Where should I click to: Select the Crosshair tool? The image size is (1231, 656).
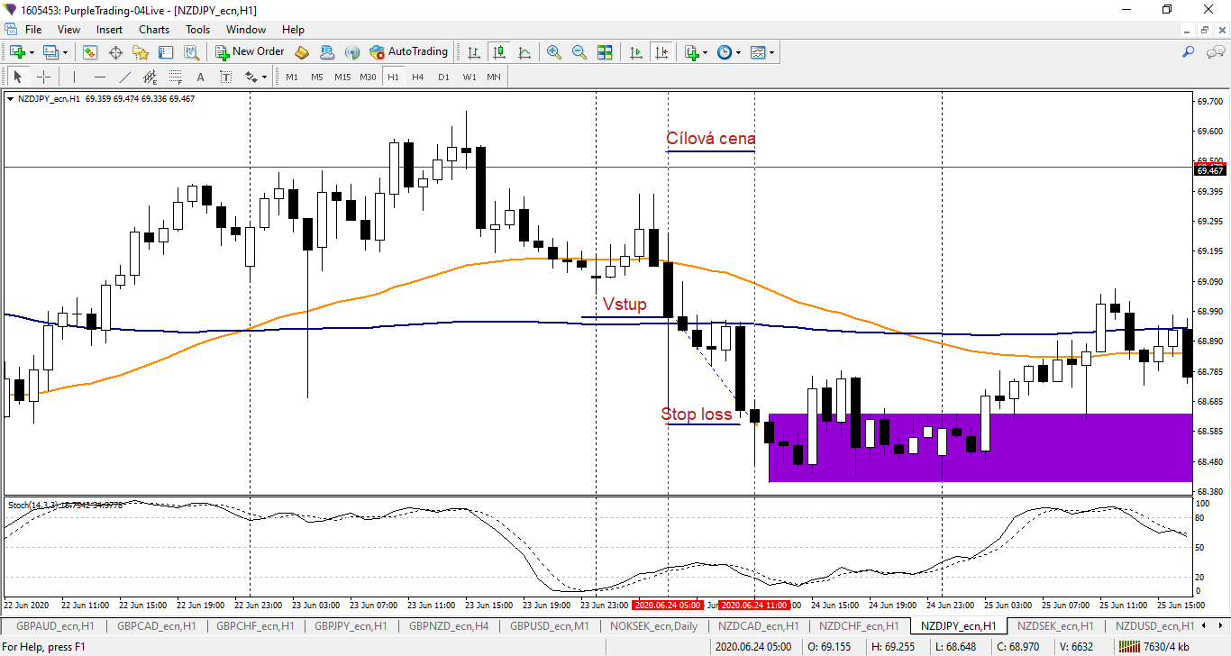click(x=42, y=77)
